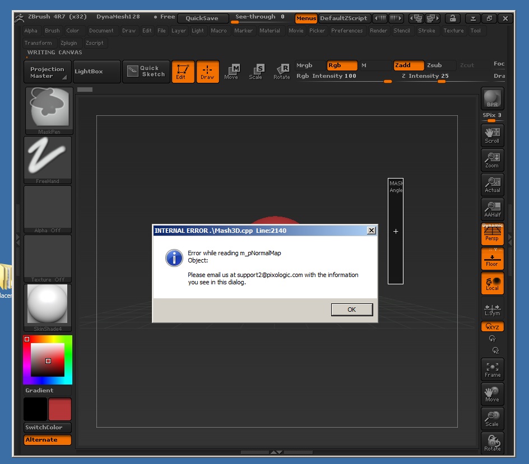The image size is (529, 464).
Task: Click the Frame view icon
Action: (x=492, y=369)
